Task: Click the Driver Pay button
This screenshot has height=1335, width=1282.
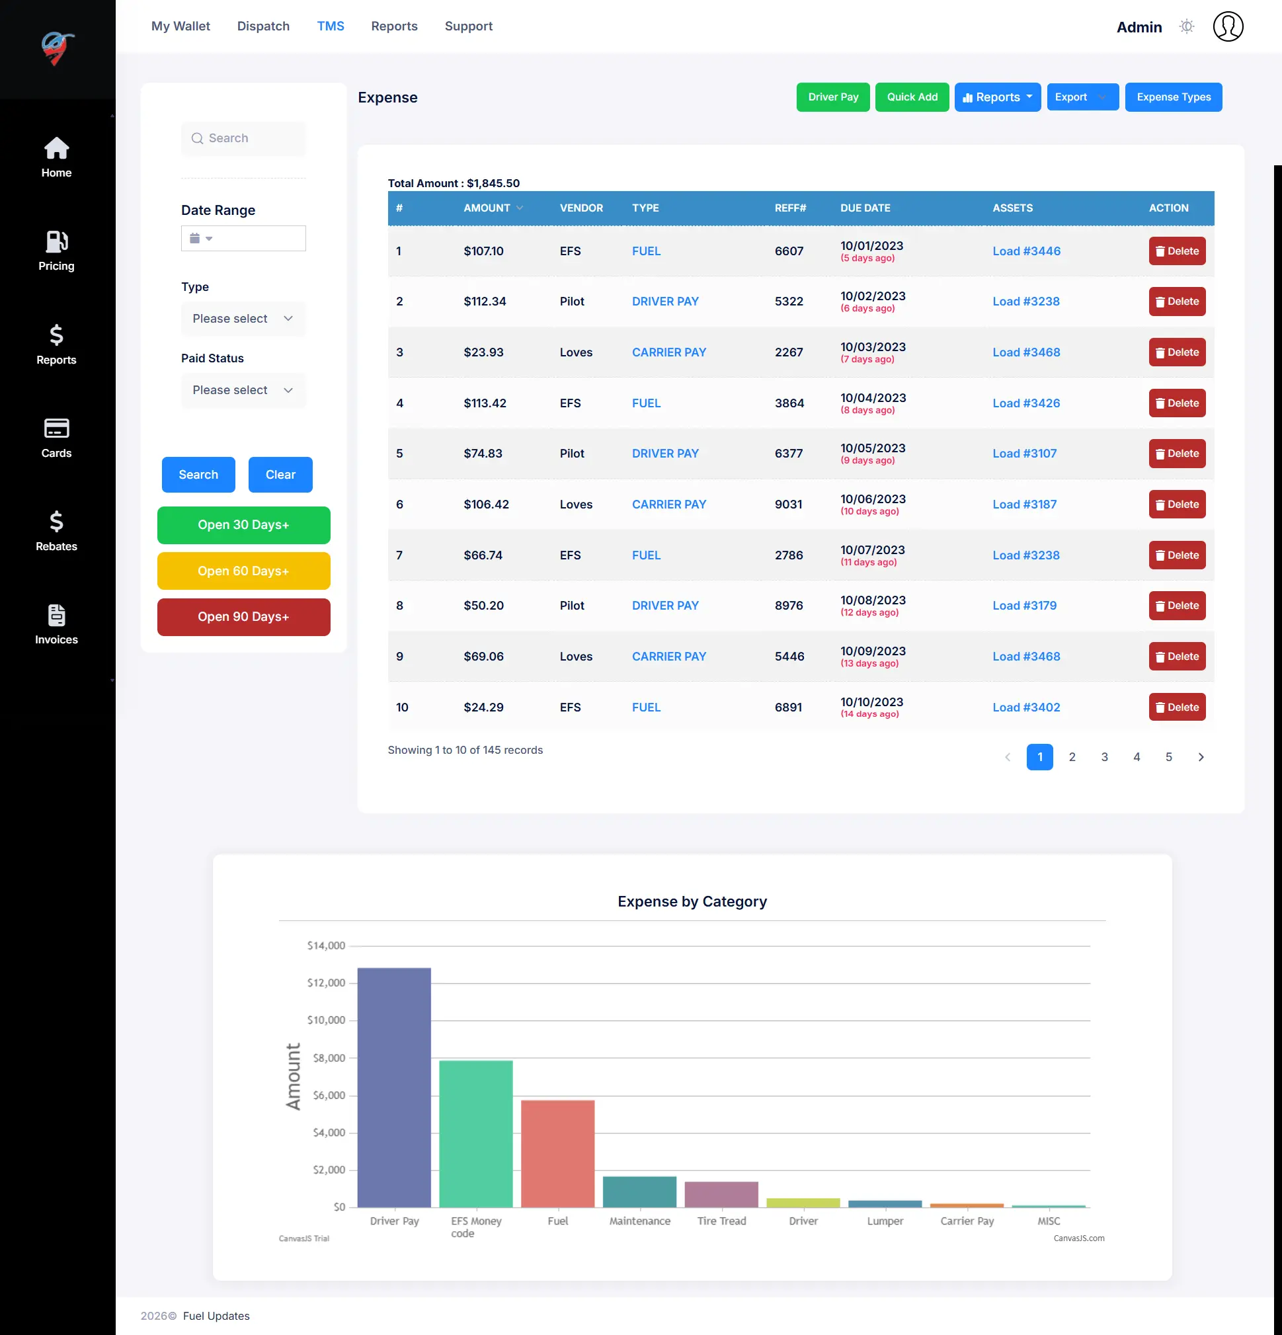Action: pyautogui.click(x=832, y=97)
